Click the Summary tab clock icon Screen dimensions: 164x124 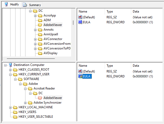tap(25, 5)
